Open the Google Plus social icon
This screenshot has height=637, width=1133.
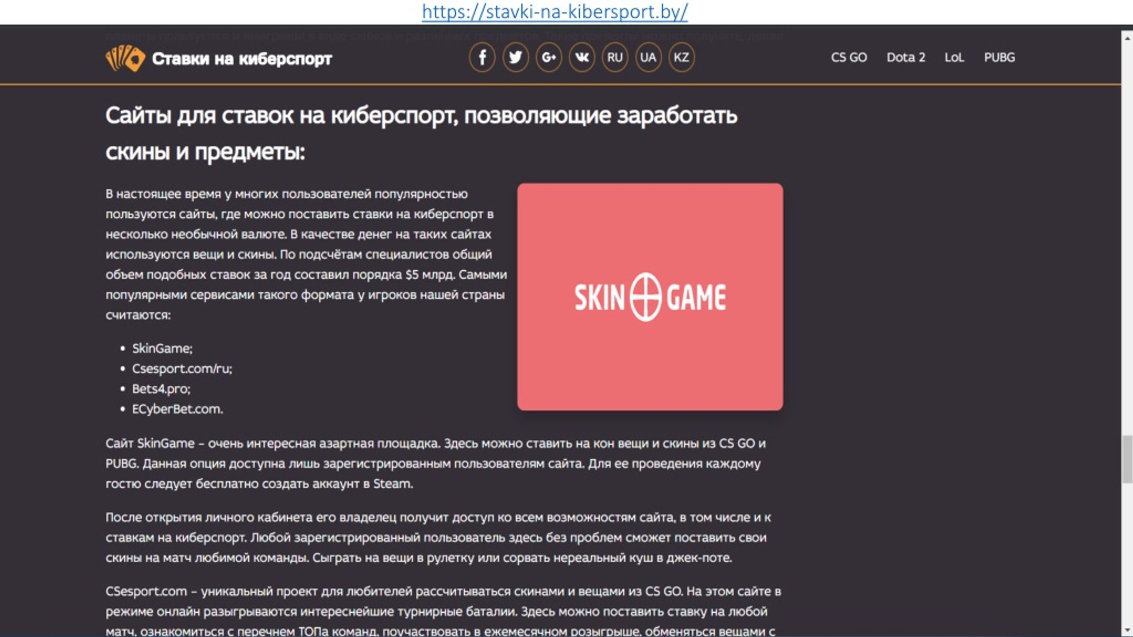click(549, 58)
